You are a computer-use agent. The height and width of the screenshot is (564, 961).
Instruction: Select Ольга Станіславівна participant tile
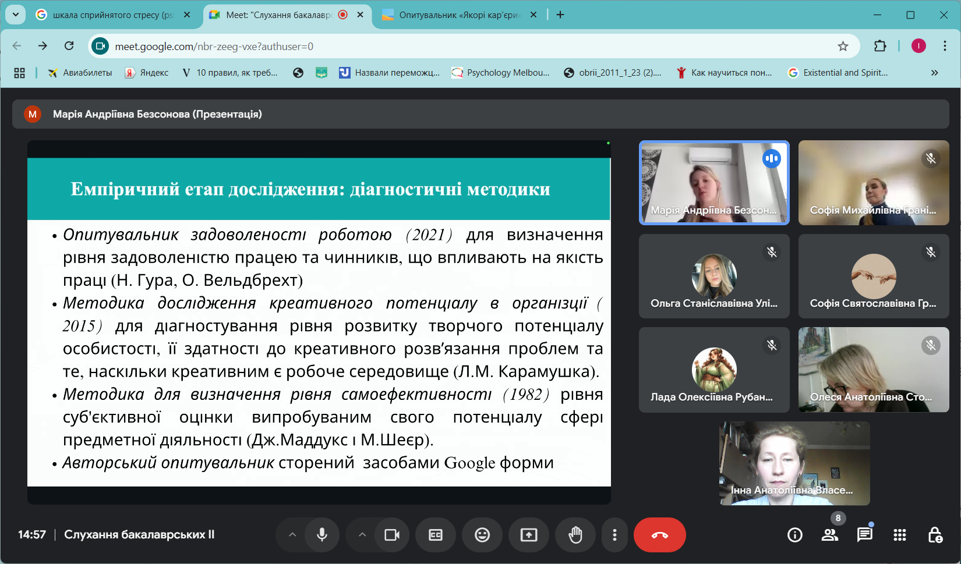[x=714, y=276]
